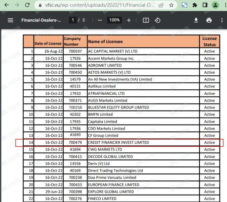This screenshot has height=202, width=227.
Task: Toggle the browser side panel
Action: tap(205, 5)
